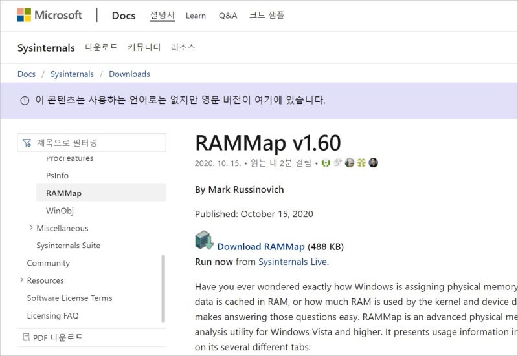Viewport: 518px width, 356px height.
Task: Click the Sysinternals heading link
Action: coord(46,48)
